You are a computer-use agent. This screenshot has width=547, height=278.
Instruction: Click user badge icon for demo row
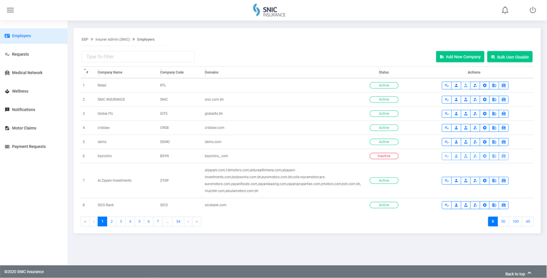tap(466, 142)
